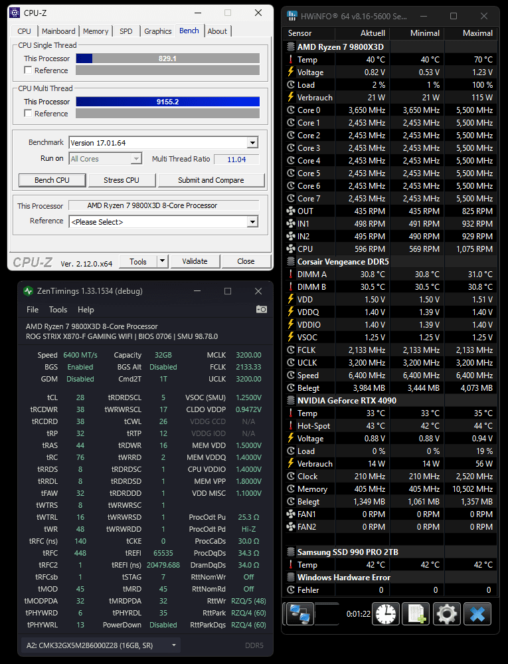
Task: Select the chip icon beside NVIDIA GeForce RTX 4090
Action: (x=291, y=400)
